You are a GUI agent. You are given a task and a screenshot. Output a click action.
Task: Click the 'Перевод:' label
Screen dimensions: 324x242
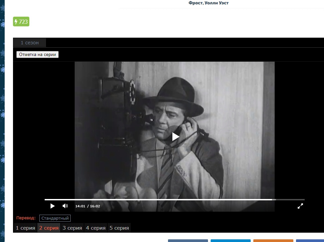point(26,218)
